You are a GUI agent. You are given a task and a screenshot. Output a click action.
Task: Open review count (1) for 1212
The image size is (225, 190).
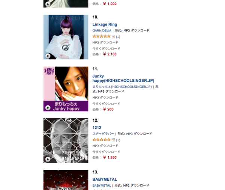coord(118,140)
